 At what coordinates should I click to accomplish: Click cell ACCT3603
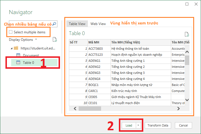[99, 49]
